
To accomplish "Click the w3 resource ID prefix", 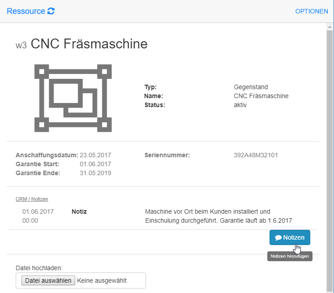I will pyautogui.click(x=21, y=45).
